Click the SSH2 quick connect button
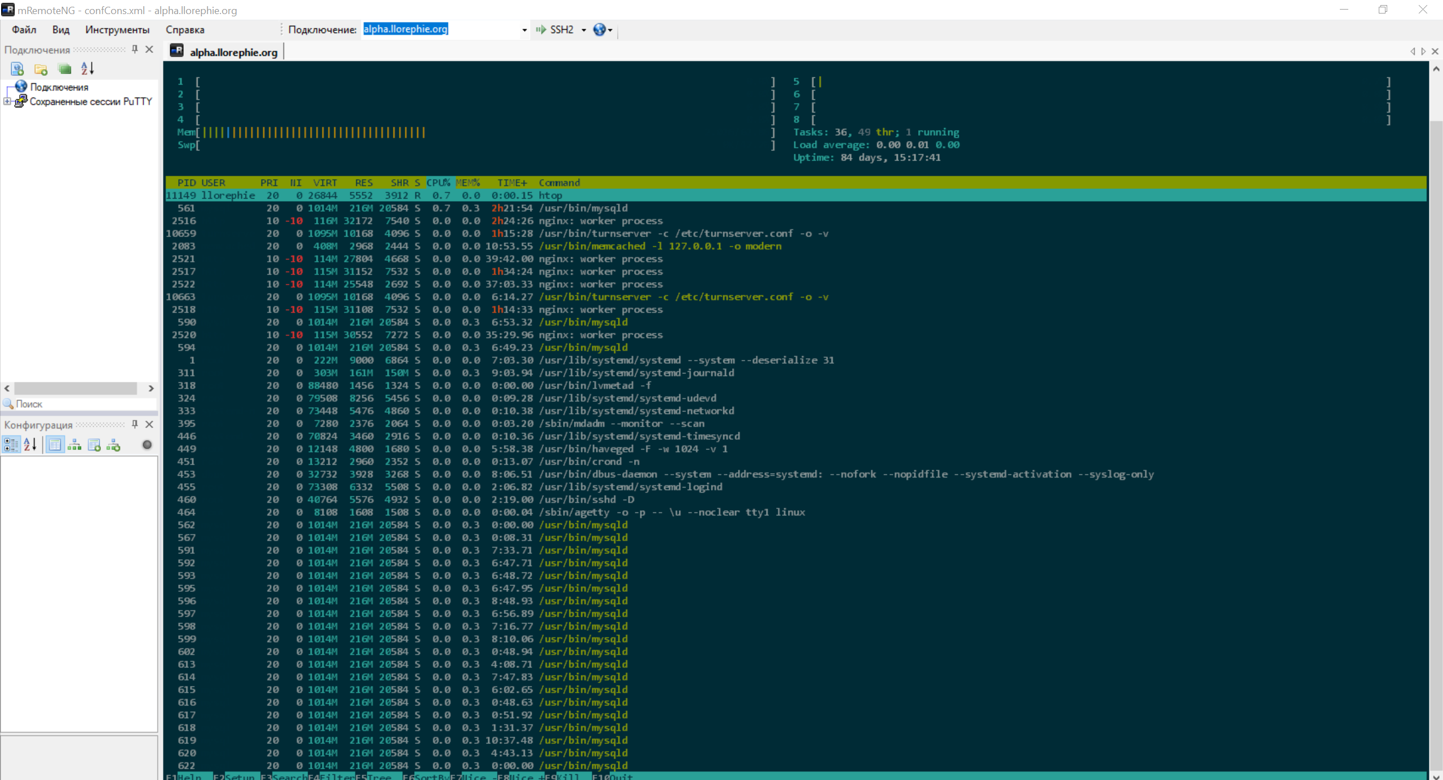 click(554, 30)
